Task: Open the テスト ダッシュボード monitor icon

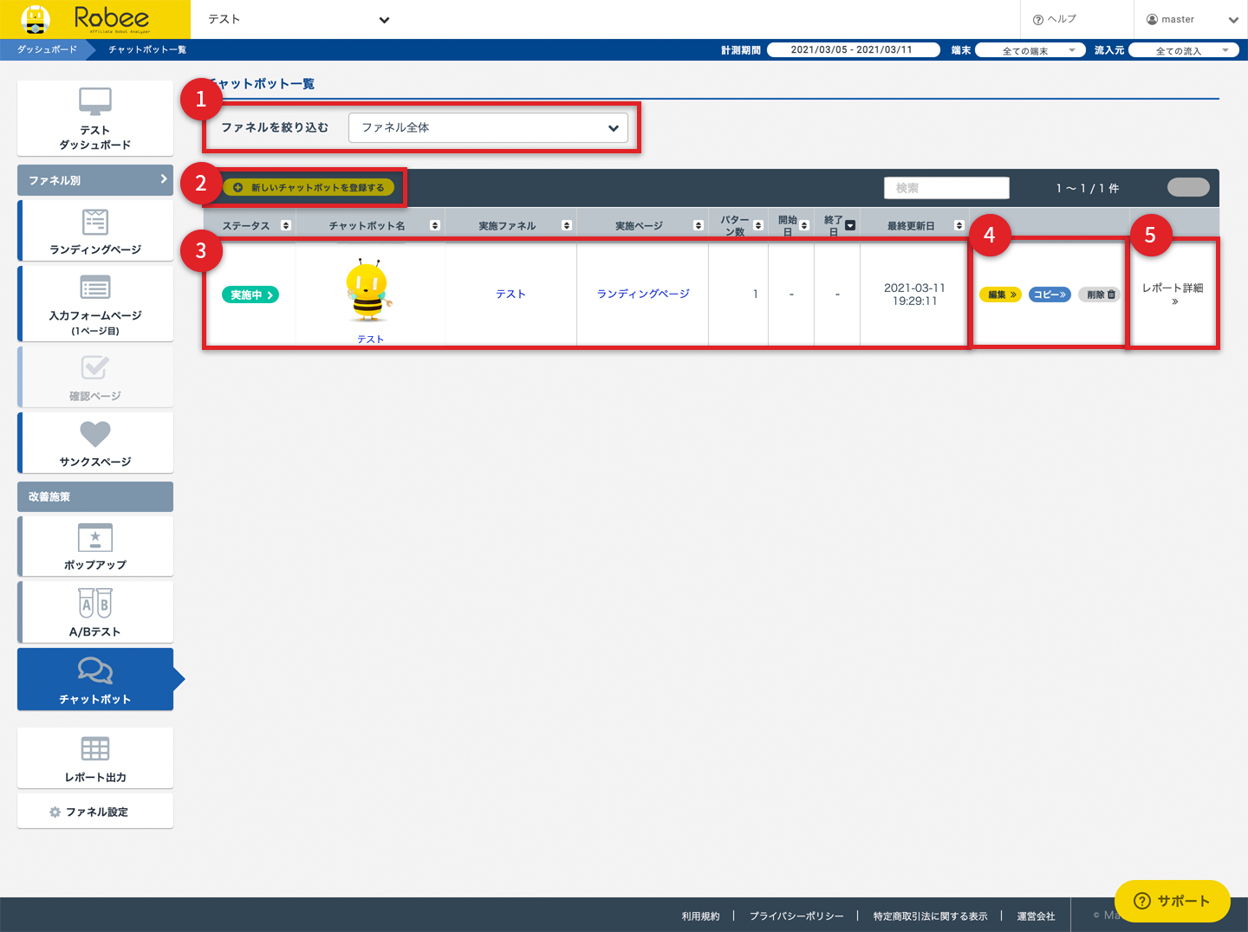Action: 95,102
